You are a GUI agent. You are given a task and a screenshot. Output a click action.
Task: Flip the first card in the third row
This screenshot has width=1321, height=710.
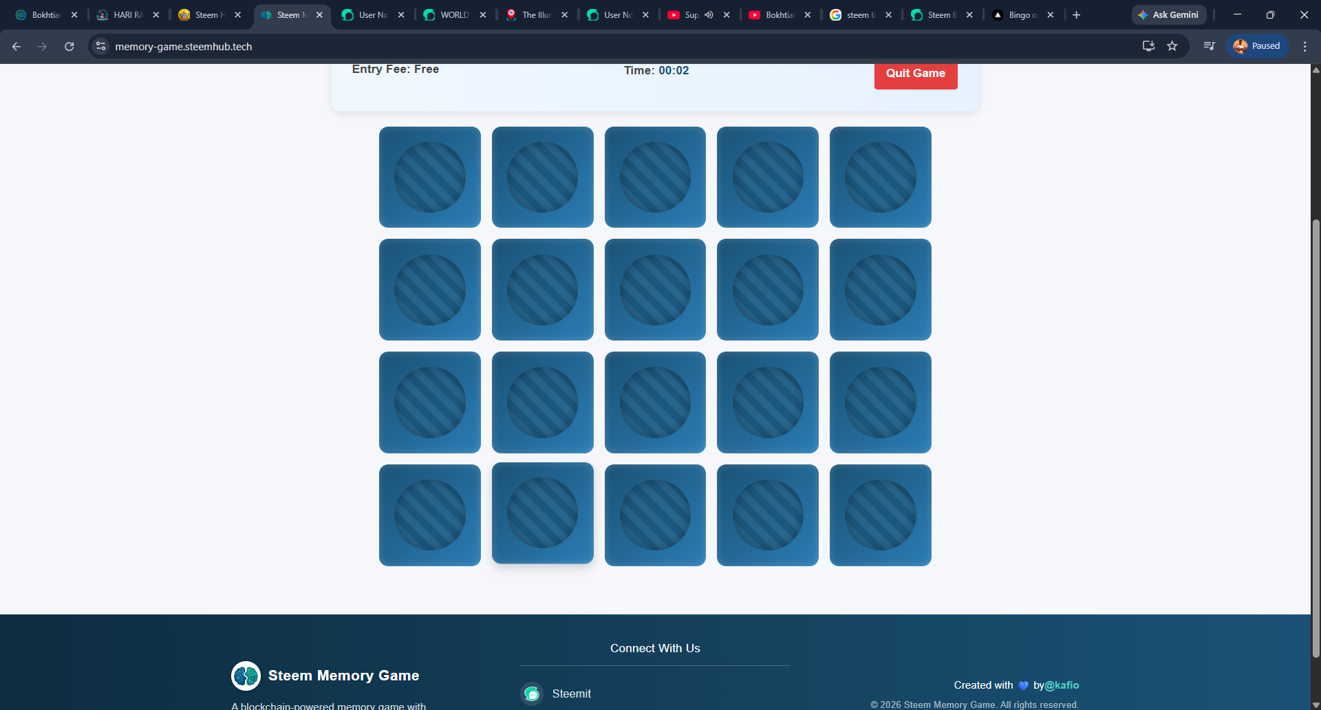click(x=430, y=402)
